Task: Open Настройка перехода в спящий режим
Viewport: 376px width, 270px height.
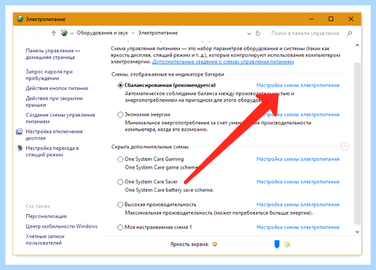Action: [52, 152]
